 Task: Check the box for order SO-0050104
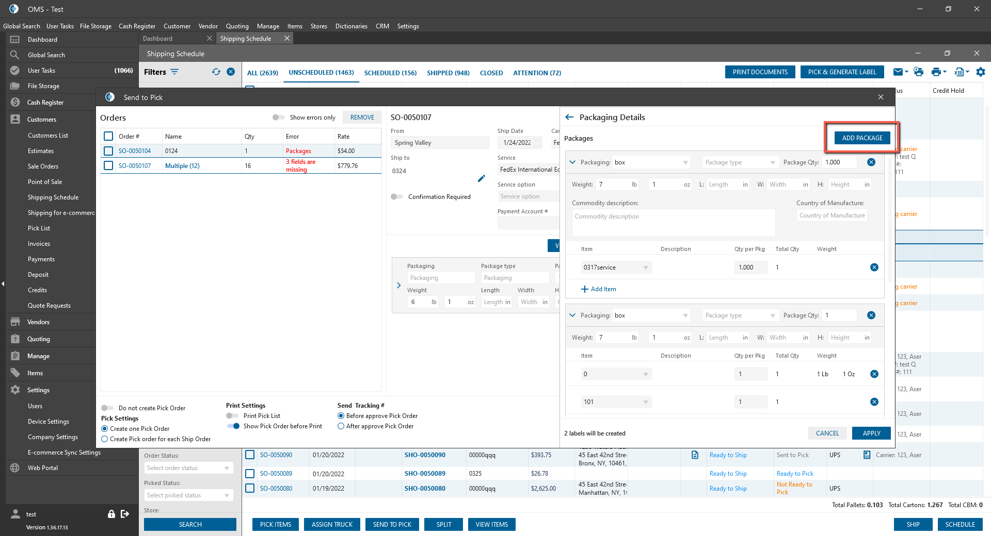point(108,151)
